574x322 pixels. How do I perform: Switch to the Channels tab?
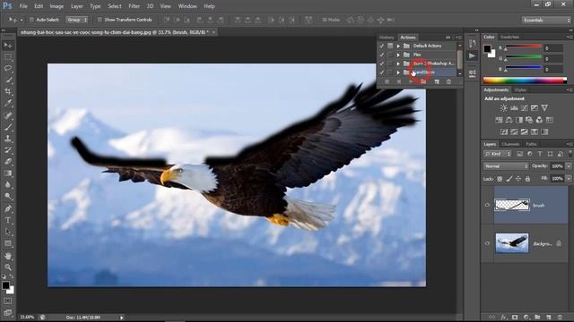pyautogui.click(x=510, y=144)
